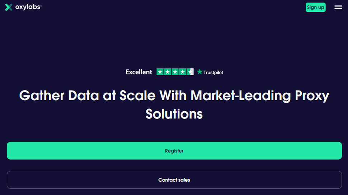Click the third green Trustpilot rating star
Image resolution: width=348 pixels, height=195 pixels.
(175, 72)
